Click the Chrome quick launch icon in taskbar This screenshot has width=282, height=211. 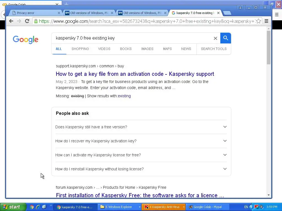(x=32, y=207)
